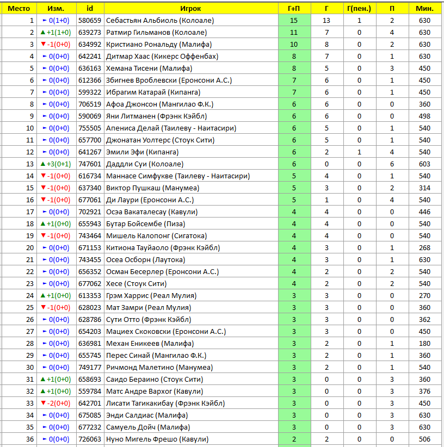Click the 'Г(пен.)' column header
This screenshot has height=447, width=444.
[359, 9]
